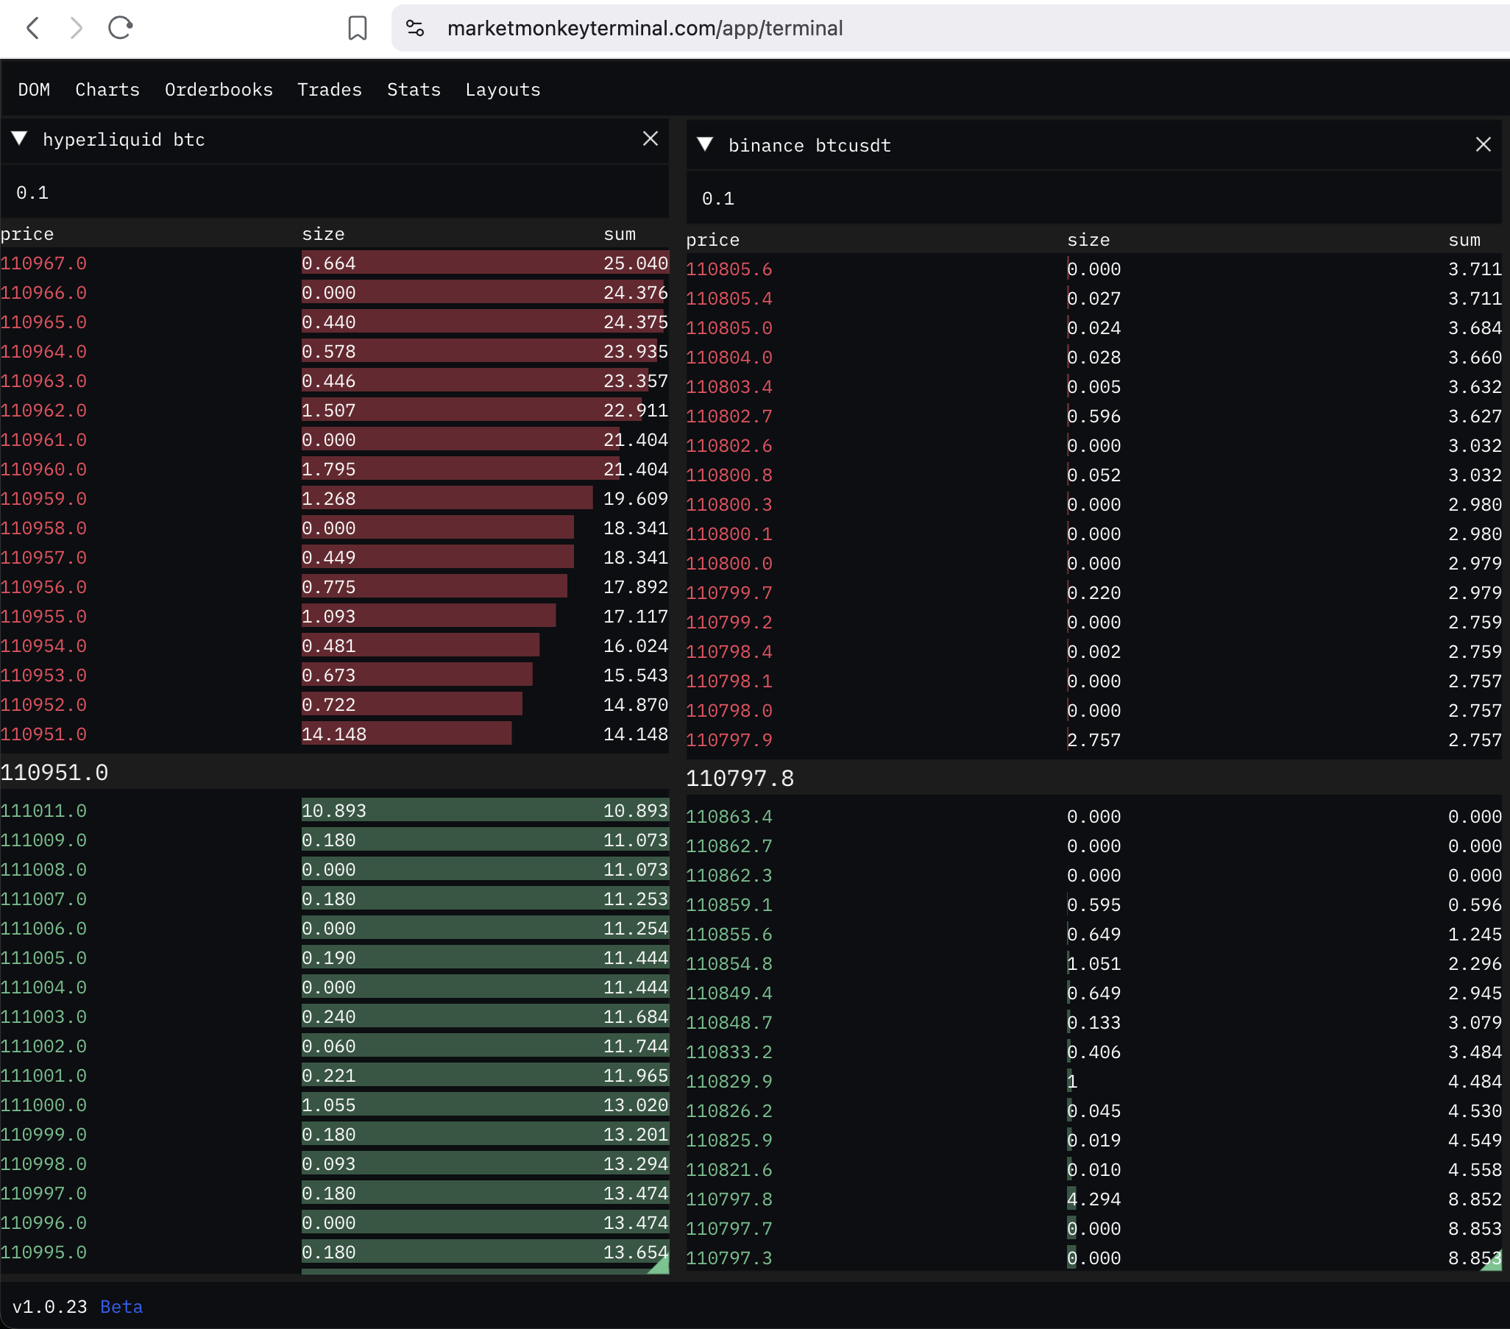Open the DOM menu

tap(34, 89)
